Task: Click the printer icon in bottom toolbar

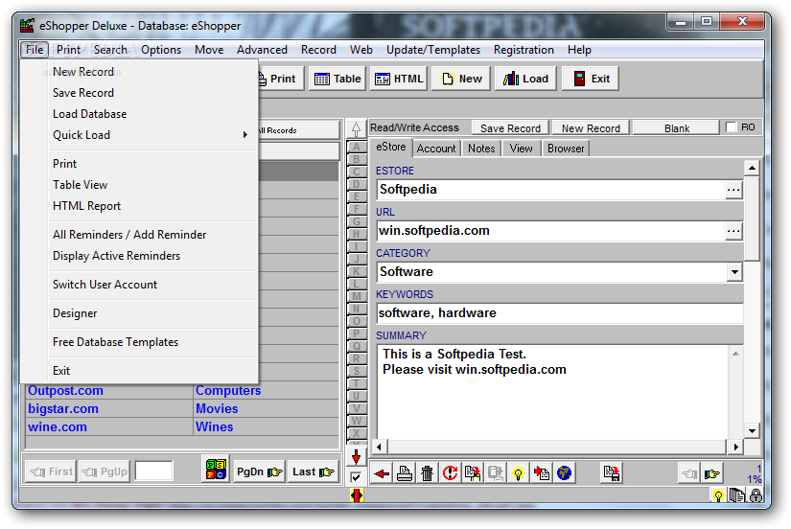Action: pos(405,473)
